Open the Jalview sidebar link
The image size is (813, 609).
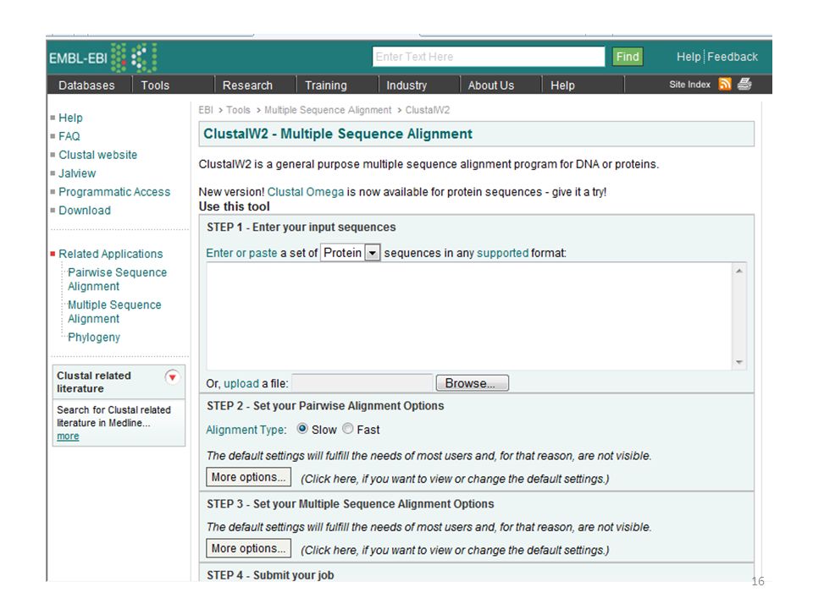pos(77,173)
